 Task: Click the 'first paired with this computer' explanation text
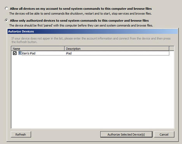point(81,26)
